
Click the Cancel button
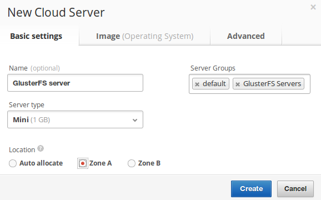[x=295, y=189]
